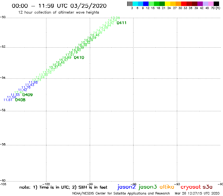
Task: Click the wave height value 11.76
Action: [26, 87]
